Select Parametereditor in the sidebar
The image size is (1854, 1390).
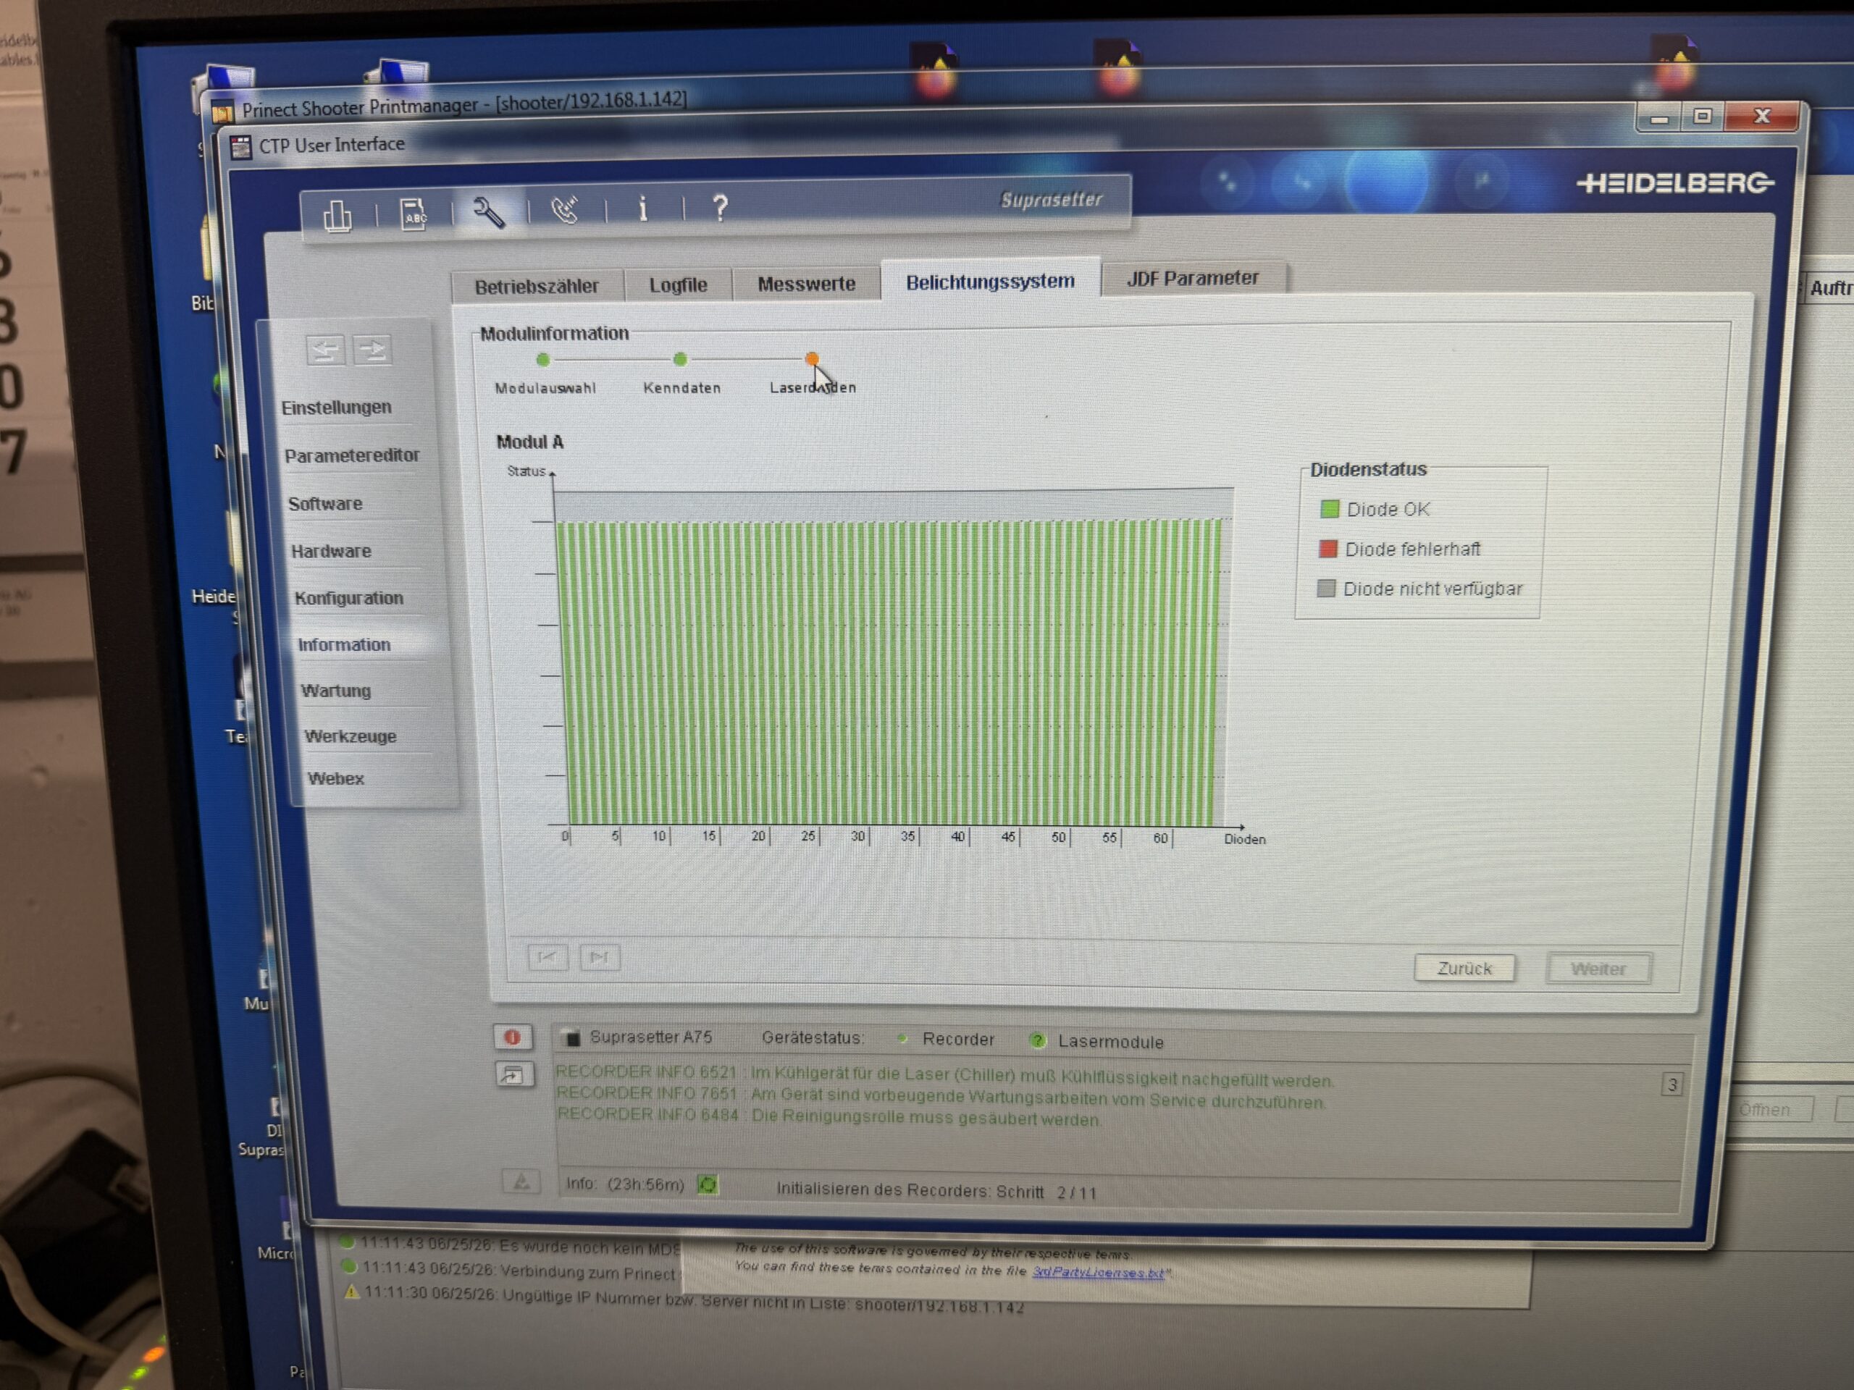[x=352, y=455]
